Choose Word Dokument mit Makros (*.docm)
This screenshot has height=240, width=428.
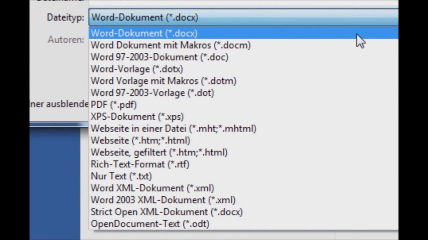(243, 45)
